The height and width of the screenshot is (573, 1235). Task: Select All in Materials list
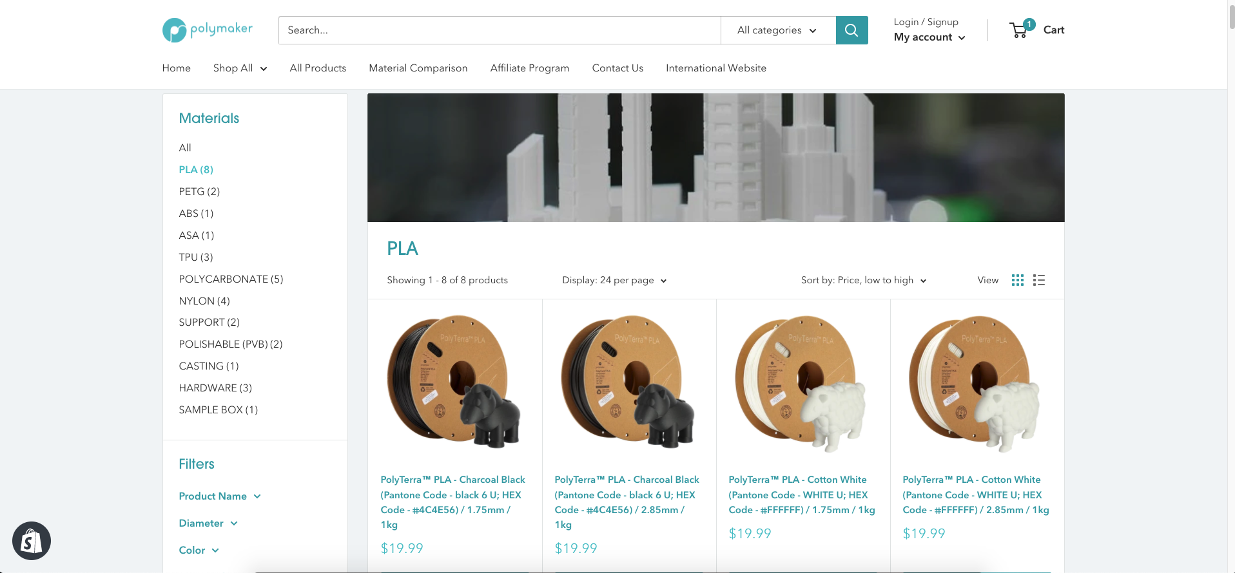coord(185,148)
